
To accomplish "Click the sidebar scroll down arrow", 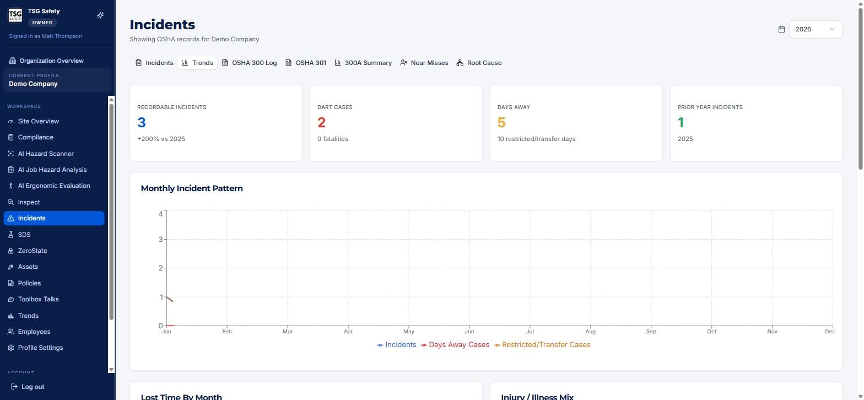I will click(x=111, y=370).
